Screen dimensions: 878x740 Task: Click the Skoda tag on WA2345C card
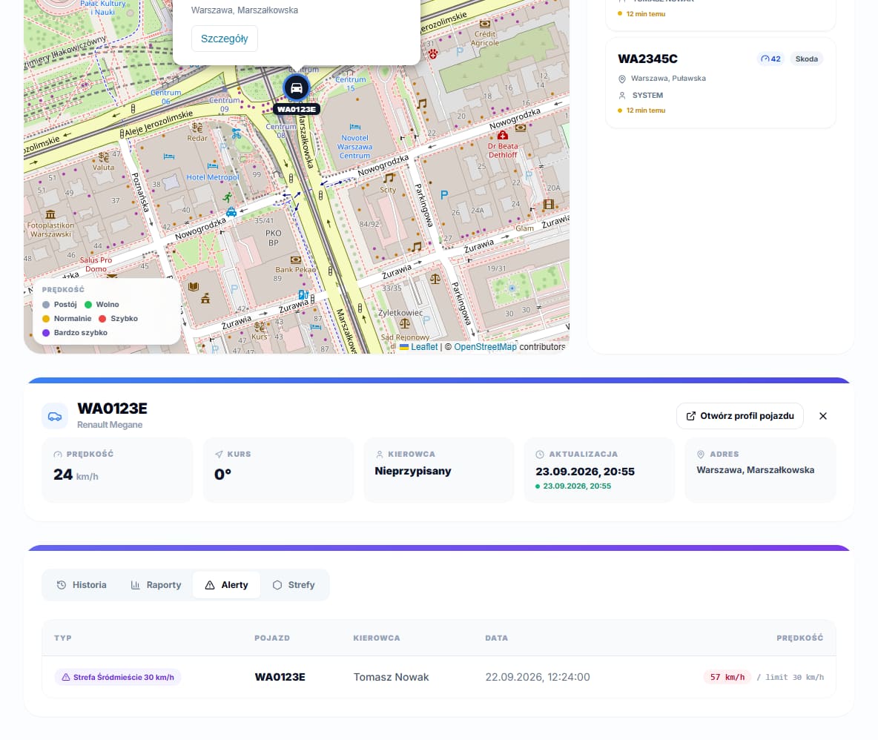806,59
